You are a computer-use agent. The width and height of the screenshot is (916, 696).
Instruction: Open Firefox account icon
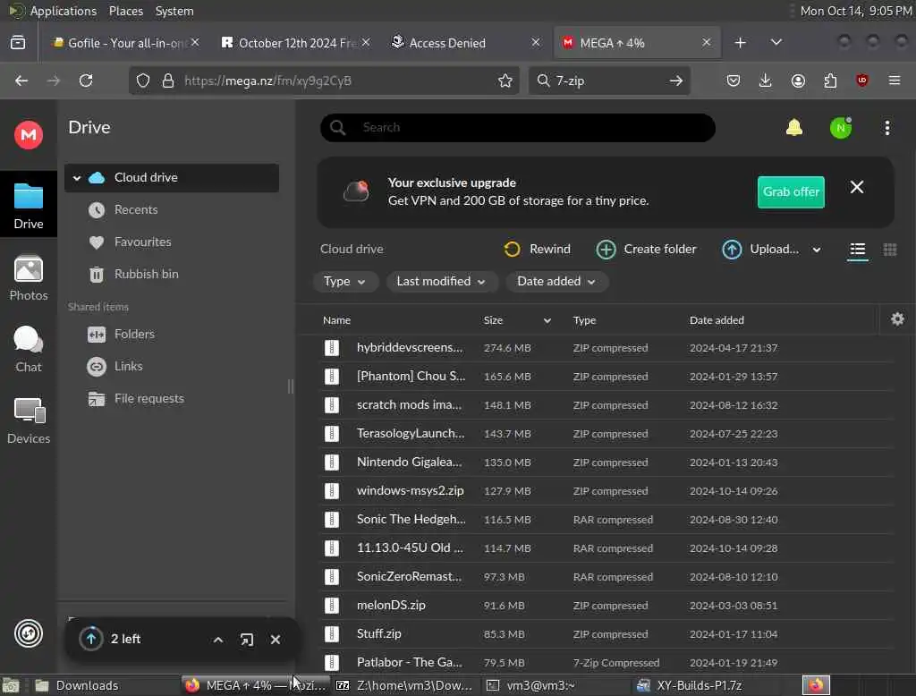click(x=798, y=81)
